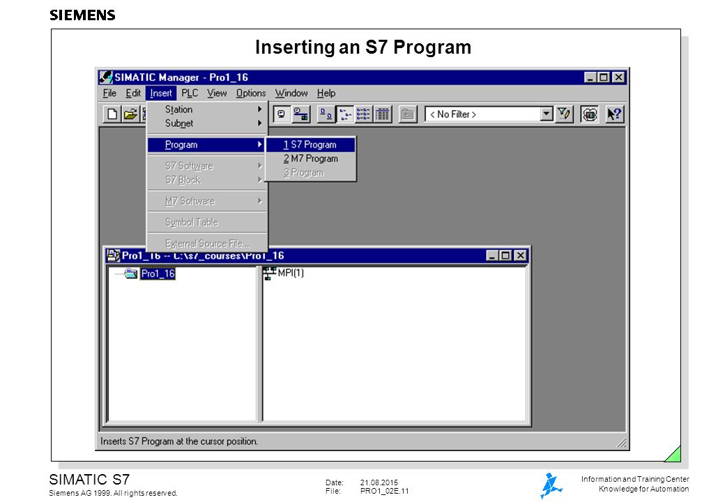Click the Pro1_16 project folder icon
This screenshot has width=725, height=502.
(x=131, y=273)
